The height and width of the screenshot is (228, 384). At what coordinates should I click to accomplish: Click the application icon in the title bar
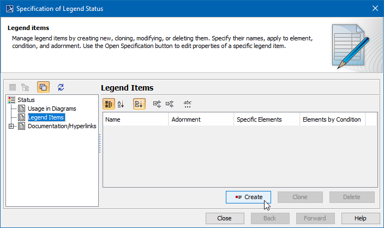10,9
